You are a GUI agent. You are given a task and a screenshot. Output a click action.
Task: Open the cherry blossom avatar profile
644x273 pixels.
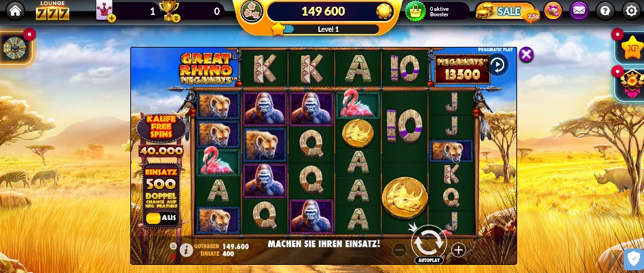(251, 11)
